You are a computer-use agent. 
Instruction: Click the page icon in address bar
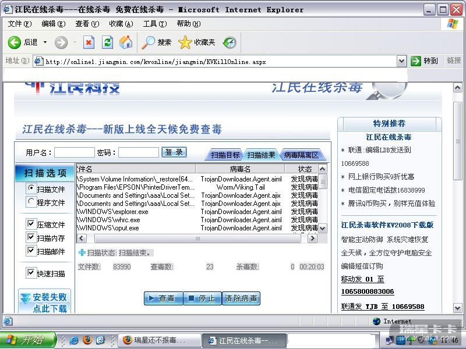point(38,61)
